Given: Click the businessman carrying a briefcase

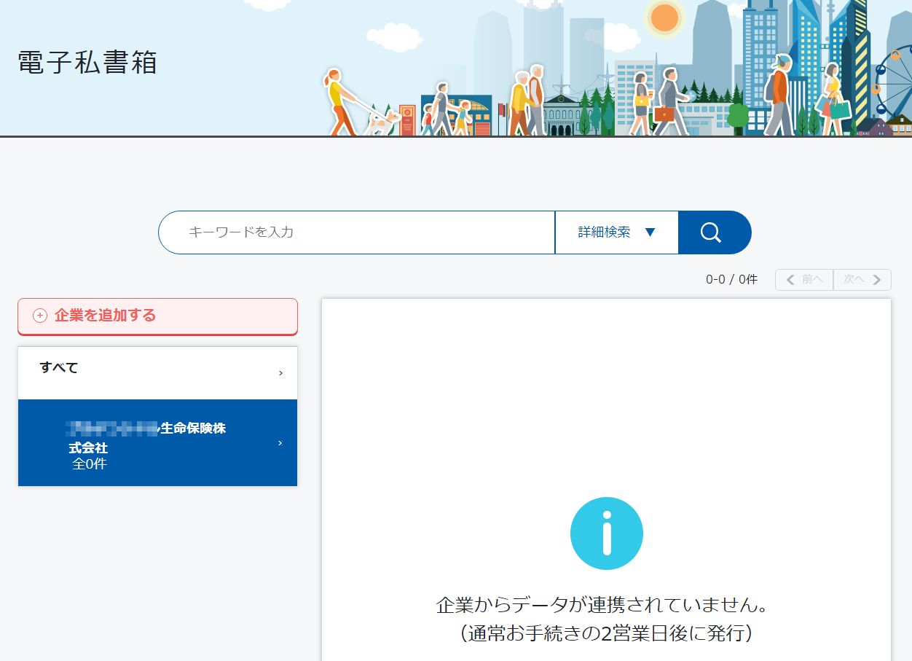Looking at the screenshot, I should point(669,102).
